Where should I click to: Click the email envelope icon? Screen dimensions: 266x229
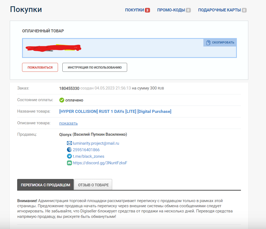(x=69, y=143)
